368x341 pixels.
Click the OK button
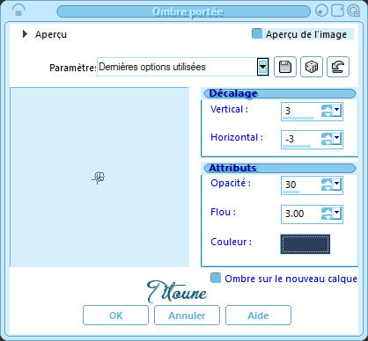click(115, 316)
